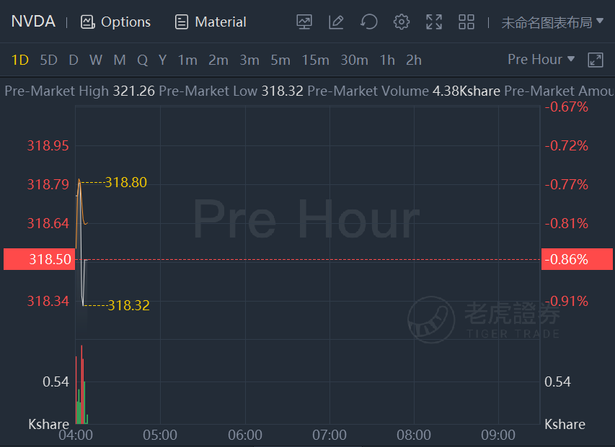Click the chart presentation monitor icon

pyautogui.click(x=304, y=22)
